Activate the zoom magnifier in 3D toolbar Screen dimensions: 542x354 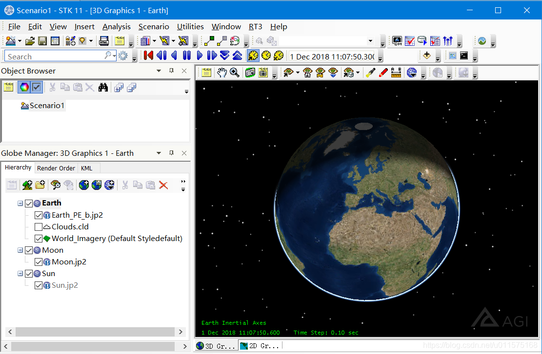(x=235, y=73)
